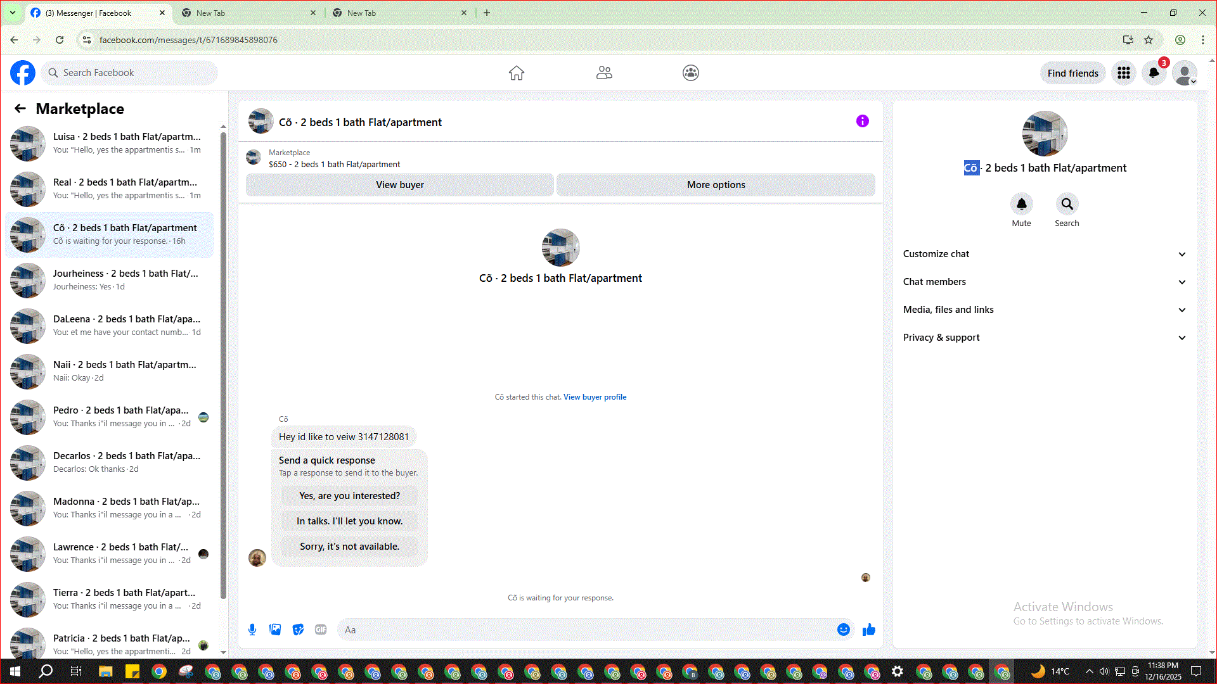Send a thumbs-up like

[x=869, y=630]
